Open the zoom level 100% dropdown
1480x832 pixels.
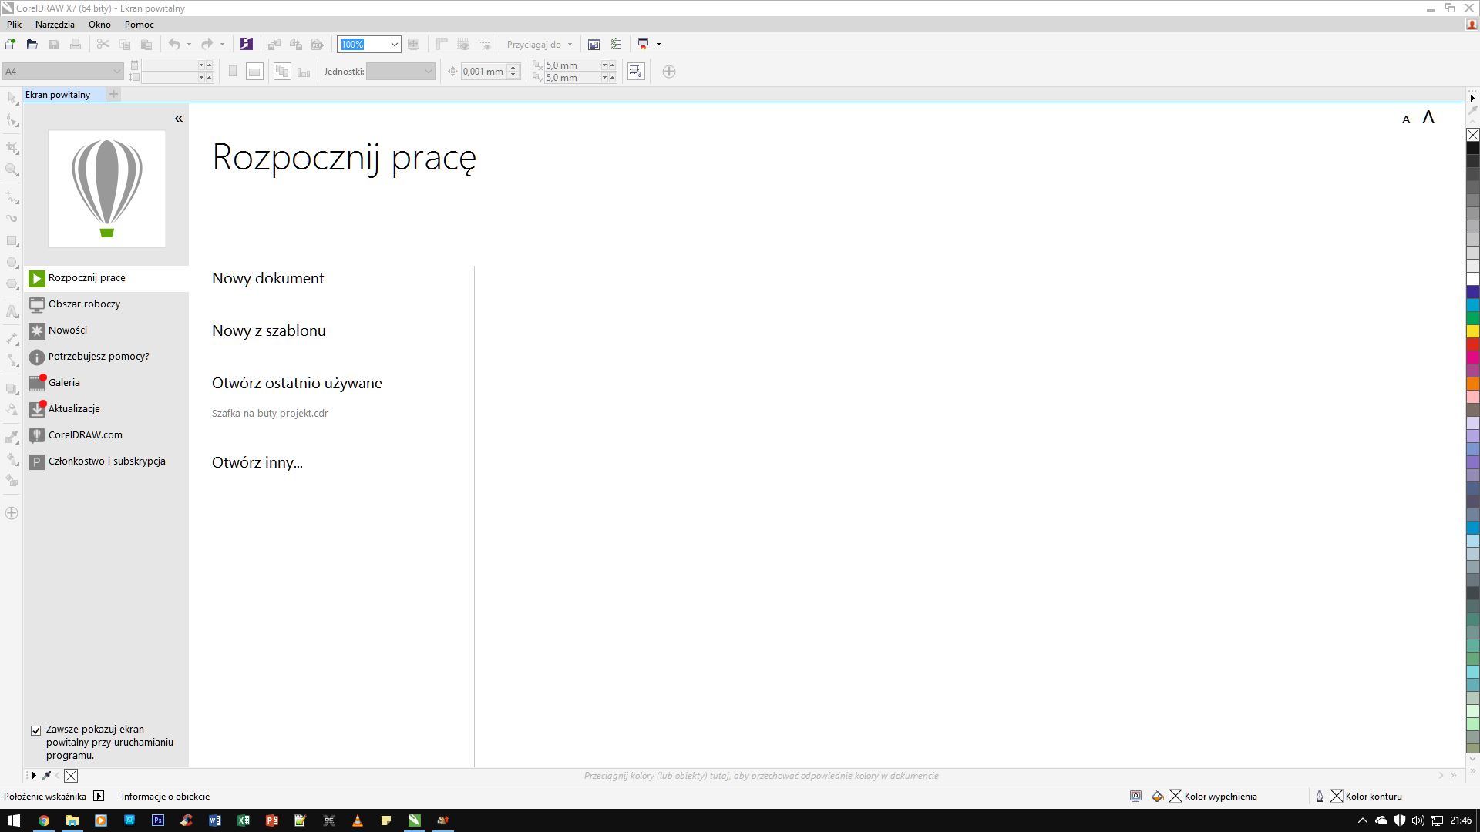coord(394,45)
